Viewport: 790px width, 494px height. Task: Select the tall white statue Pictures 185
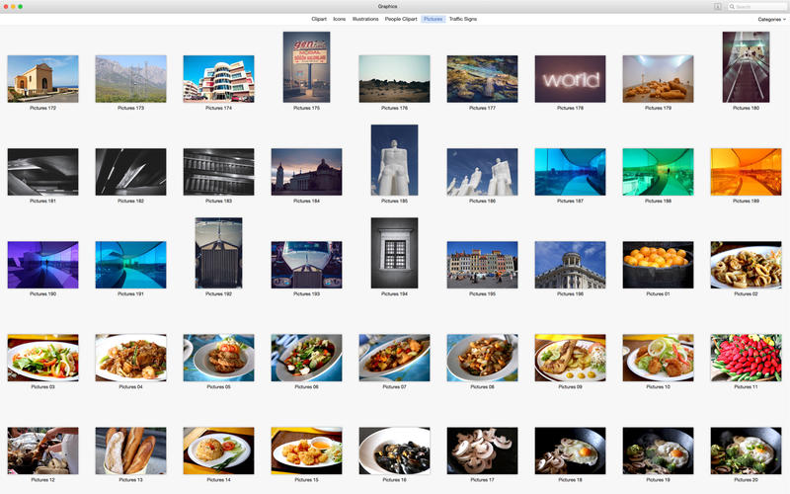pos(394,160)
